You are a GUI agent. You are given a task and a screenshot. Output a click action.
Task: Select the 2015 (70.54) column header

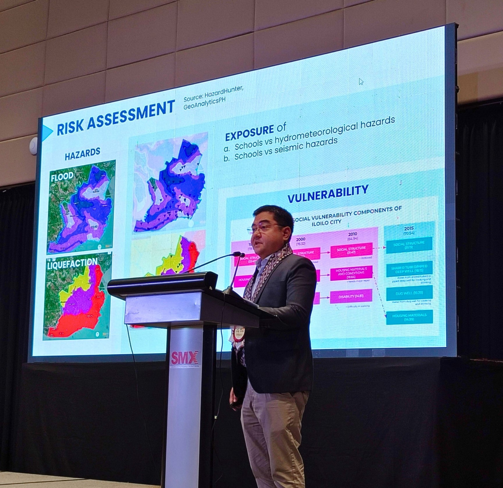pos(409,230)
